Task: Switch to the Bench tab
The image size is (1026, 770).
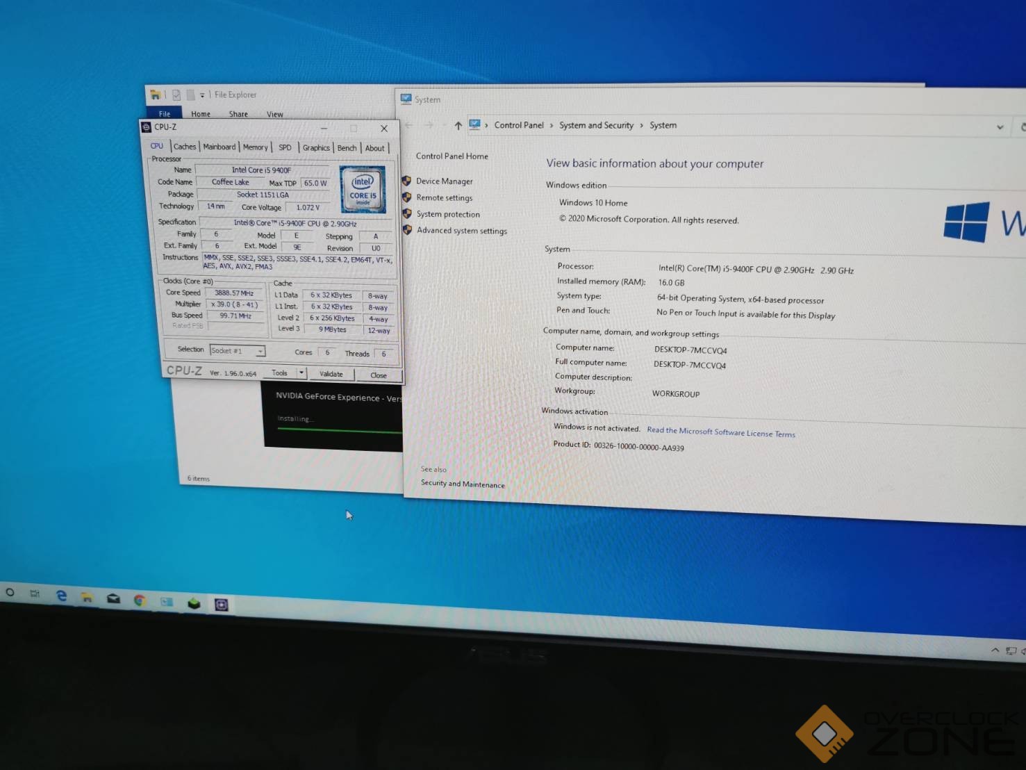Action: click(347, 148)
